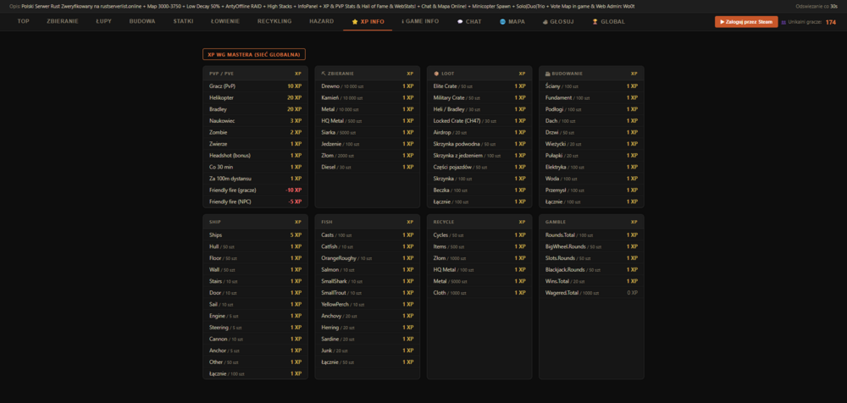This screenshot has height=403, width=847.
Task: Click the SmallShark row
Action: click(x=368, y=281)
